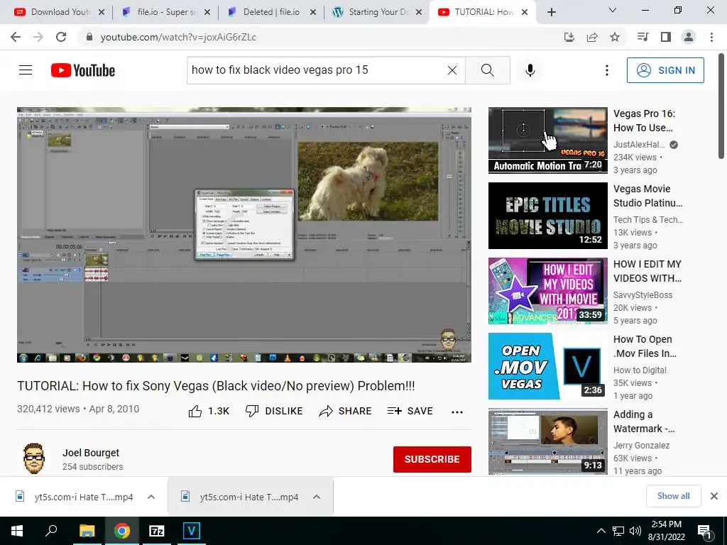
Task: Open the YouTube hamburger guide menu
Action: click(x=26, y=70)
